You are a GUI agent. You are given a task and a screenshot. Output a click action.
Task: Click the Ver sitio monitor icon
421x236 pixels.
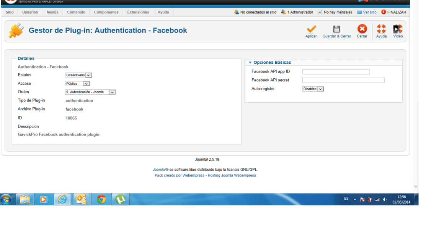pyautogui.click(x=359, y=12)
